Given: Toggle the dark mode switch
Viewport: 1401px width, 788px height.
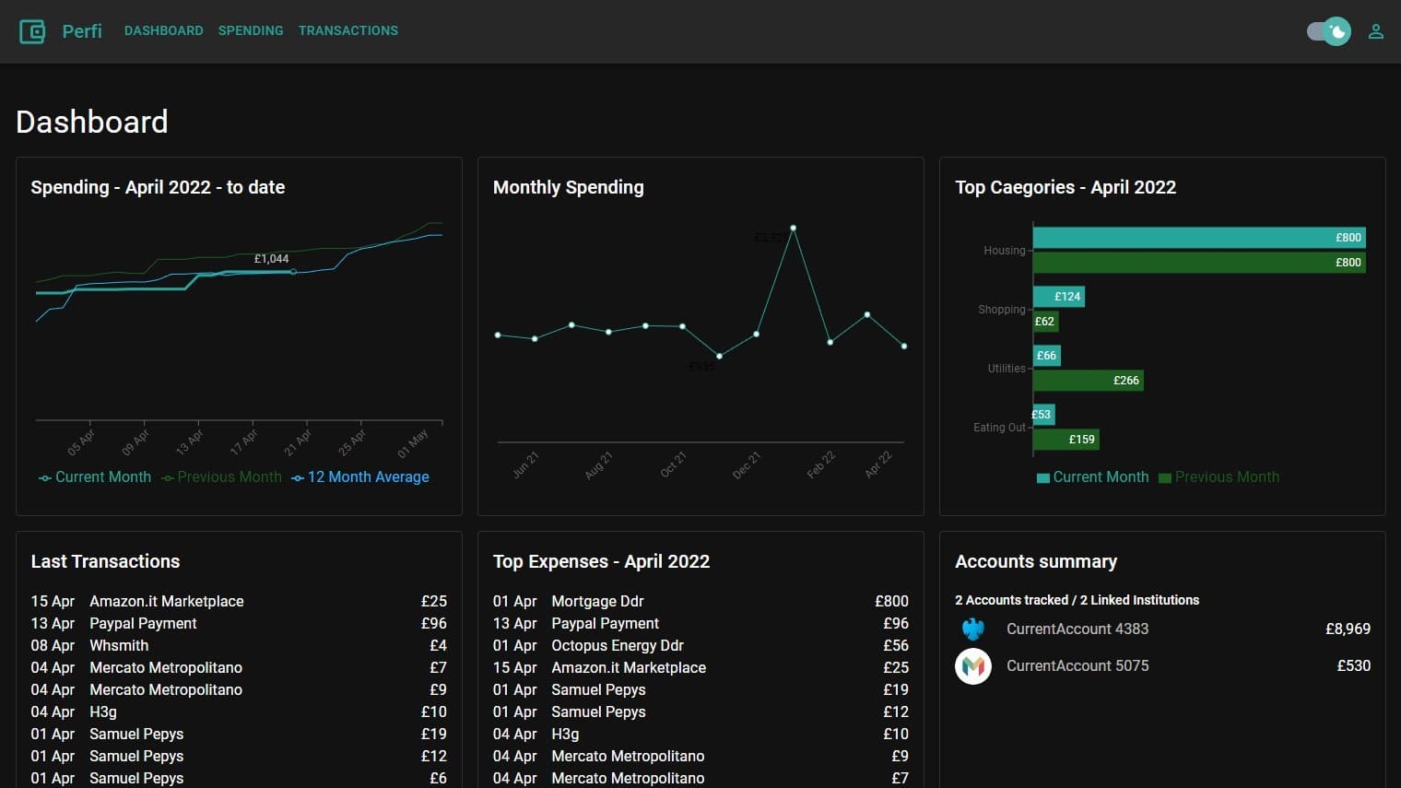Looking at the screenshot, I should tap(1328, 31).
